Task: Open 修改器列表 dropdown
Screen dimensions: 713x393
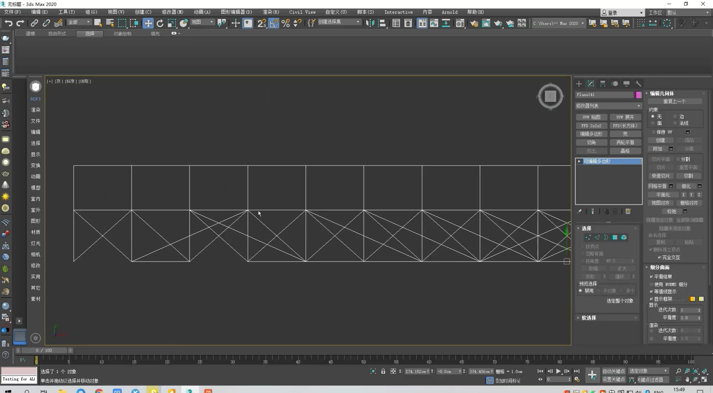Action: click(x=608, y=106)
